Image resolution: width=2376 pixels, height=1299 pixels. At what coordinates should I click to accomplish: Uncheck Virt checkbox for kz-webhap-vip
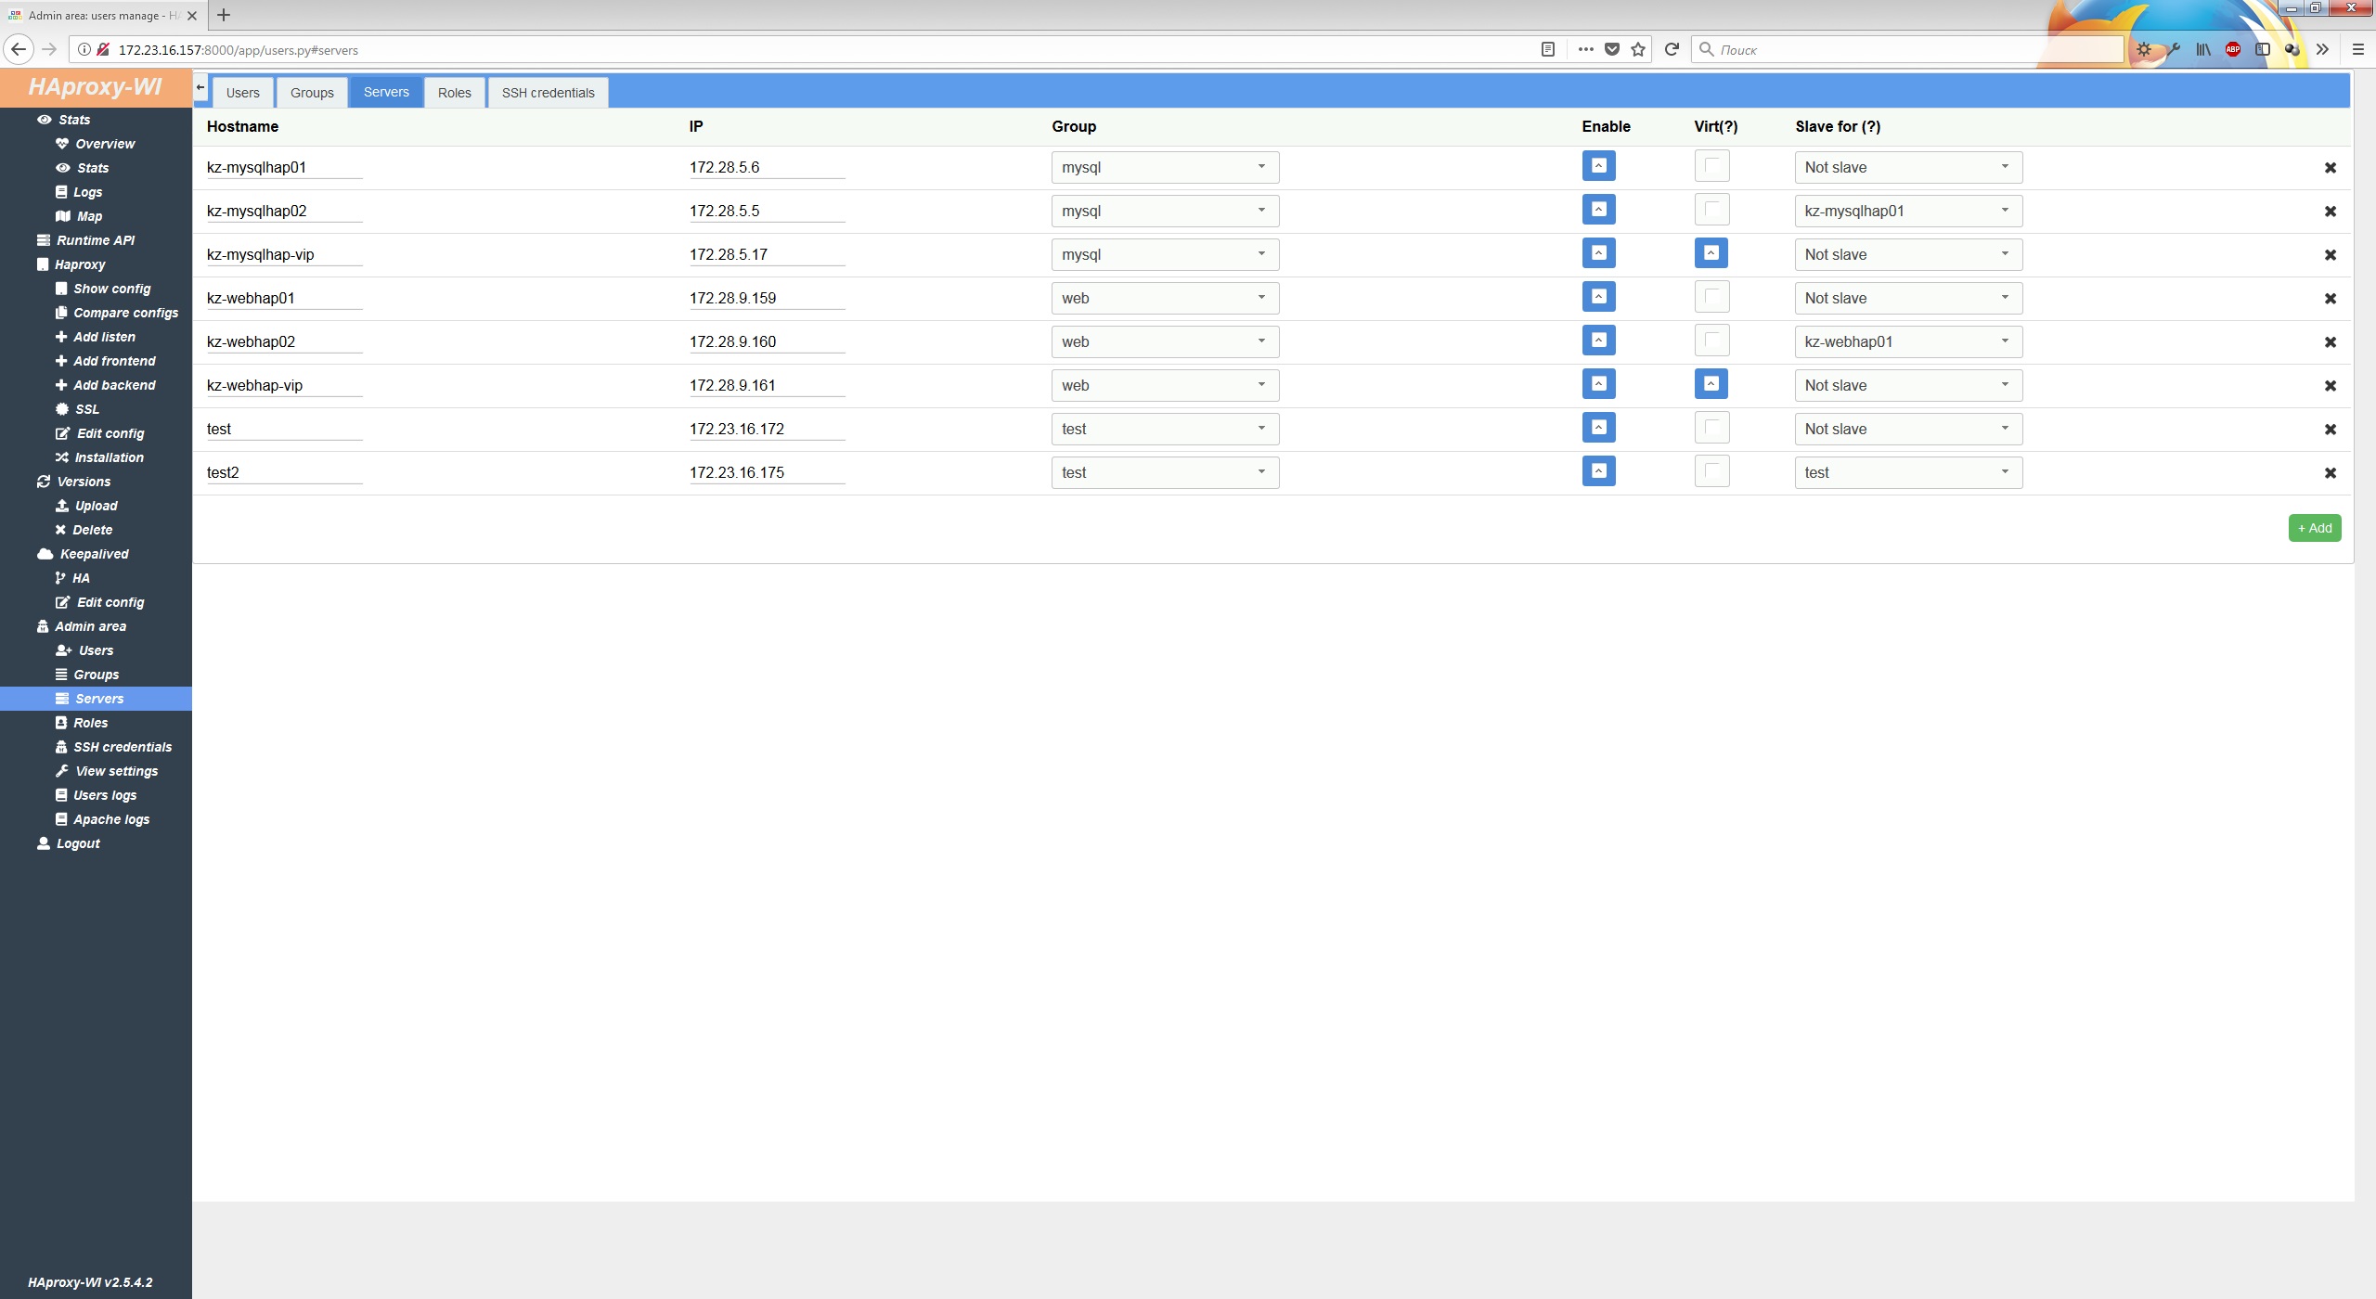1711,384
